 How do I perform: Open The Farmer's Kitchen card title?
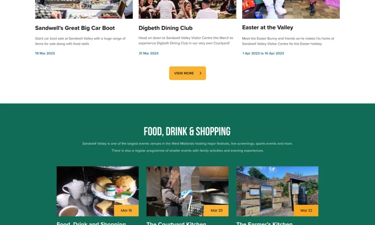pos(264,223)
